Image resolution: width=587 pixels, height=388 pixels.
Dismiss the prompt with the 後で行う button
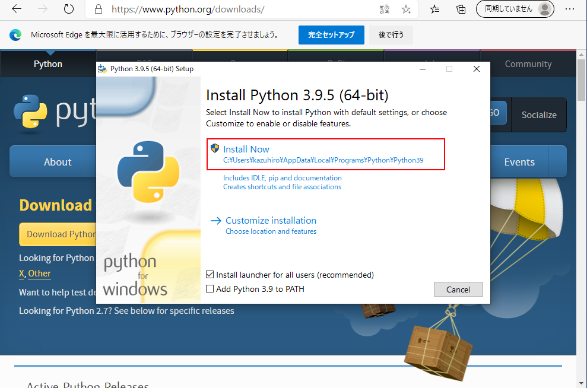pos(391,35)
